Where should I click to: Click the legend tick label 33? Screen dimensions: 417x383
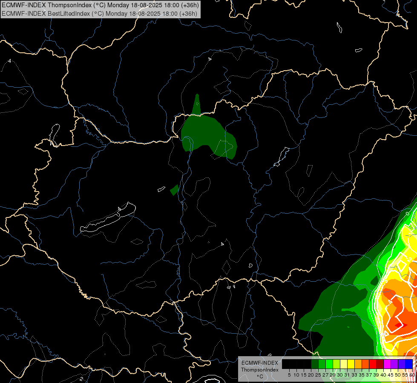pyautogui.click(x=354, y=375)
